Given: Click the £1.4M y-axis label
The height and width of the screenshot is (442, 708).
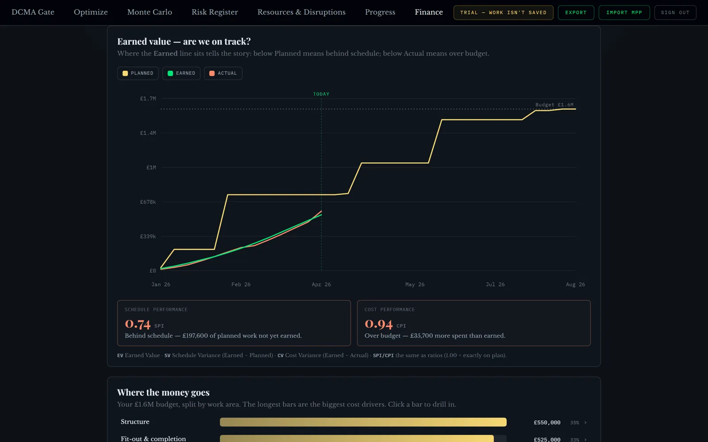Looking at the screenshot, I should point(148,133).
